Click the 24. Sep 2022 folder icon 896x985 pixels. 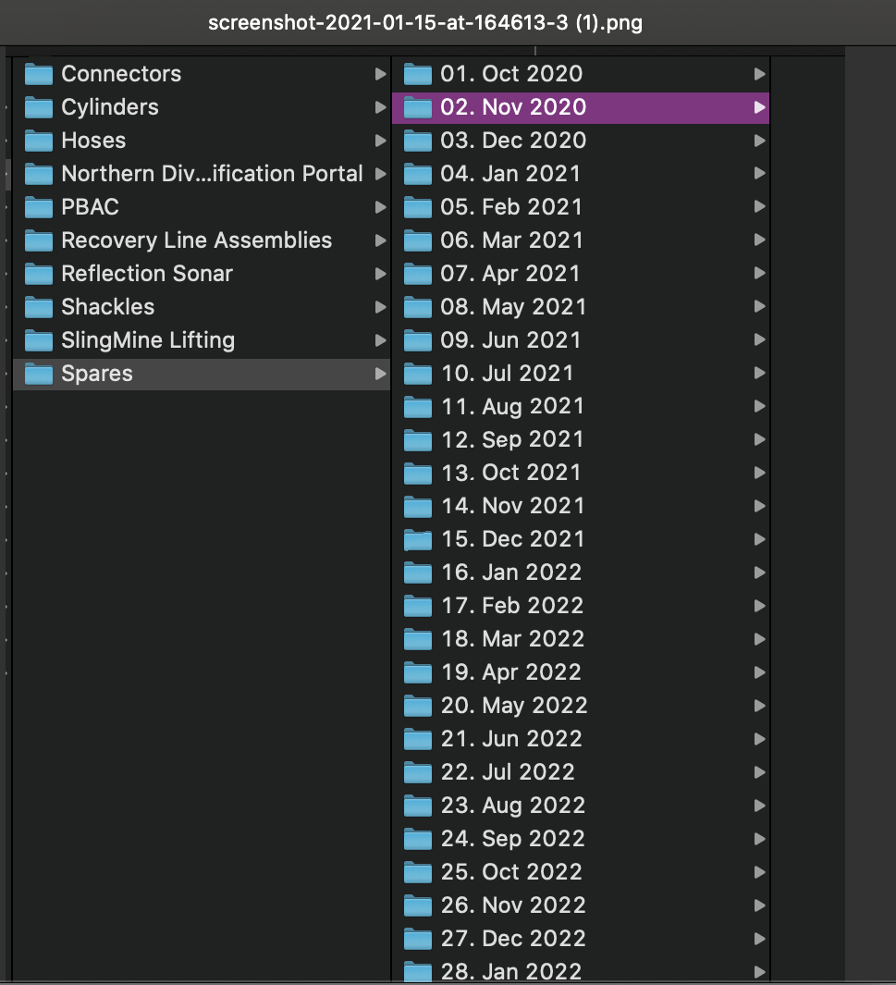click(418, 839)
